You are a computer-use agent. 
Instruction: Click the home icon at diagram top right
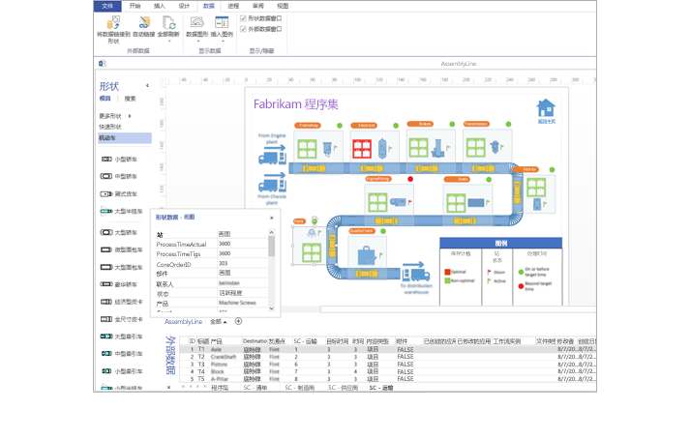coord(546,107)
